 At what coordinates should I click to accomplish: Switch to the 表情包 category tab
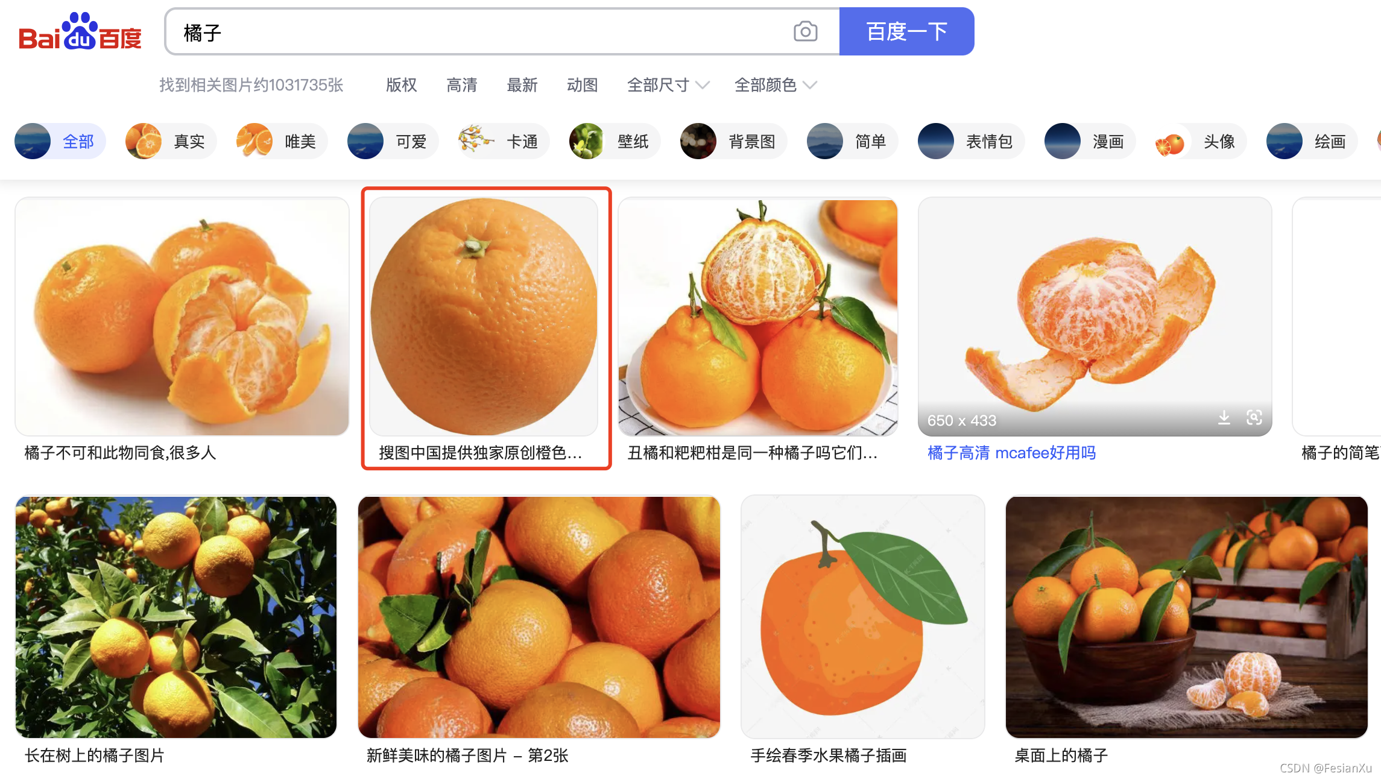point(970,142)
